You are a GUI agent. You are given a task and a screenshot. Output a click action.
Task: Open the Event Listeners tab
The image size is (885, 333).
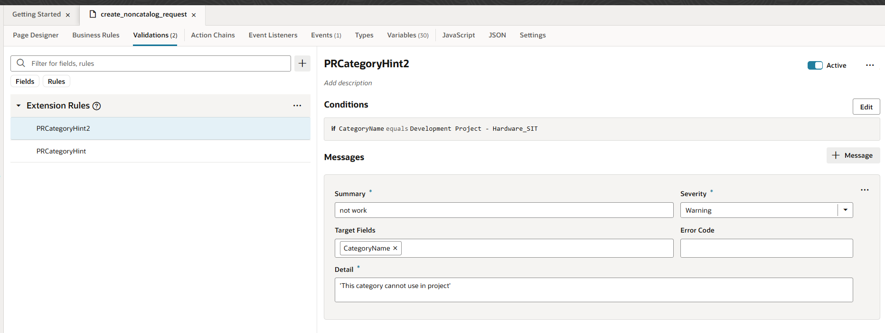[273, 35]
